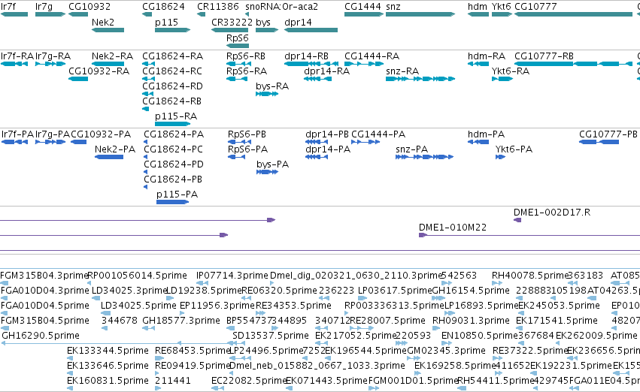
Task: Open protein bys-PA
Action: coord(273,164)
